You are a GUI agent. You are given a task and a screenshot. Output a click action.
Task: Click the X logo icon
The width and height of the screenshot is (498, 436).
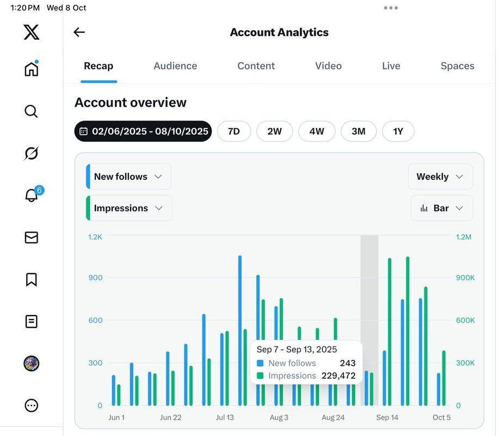coord(32,32)
